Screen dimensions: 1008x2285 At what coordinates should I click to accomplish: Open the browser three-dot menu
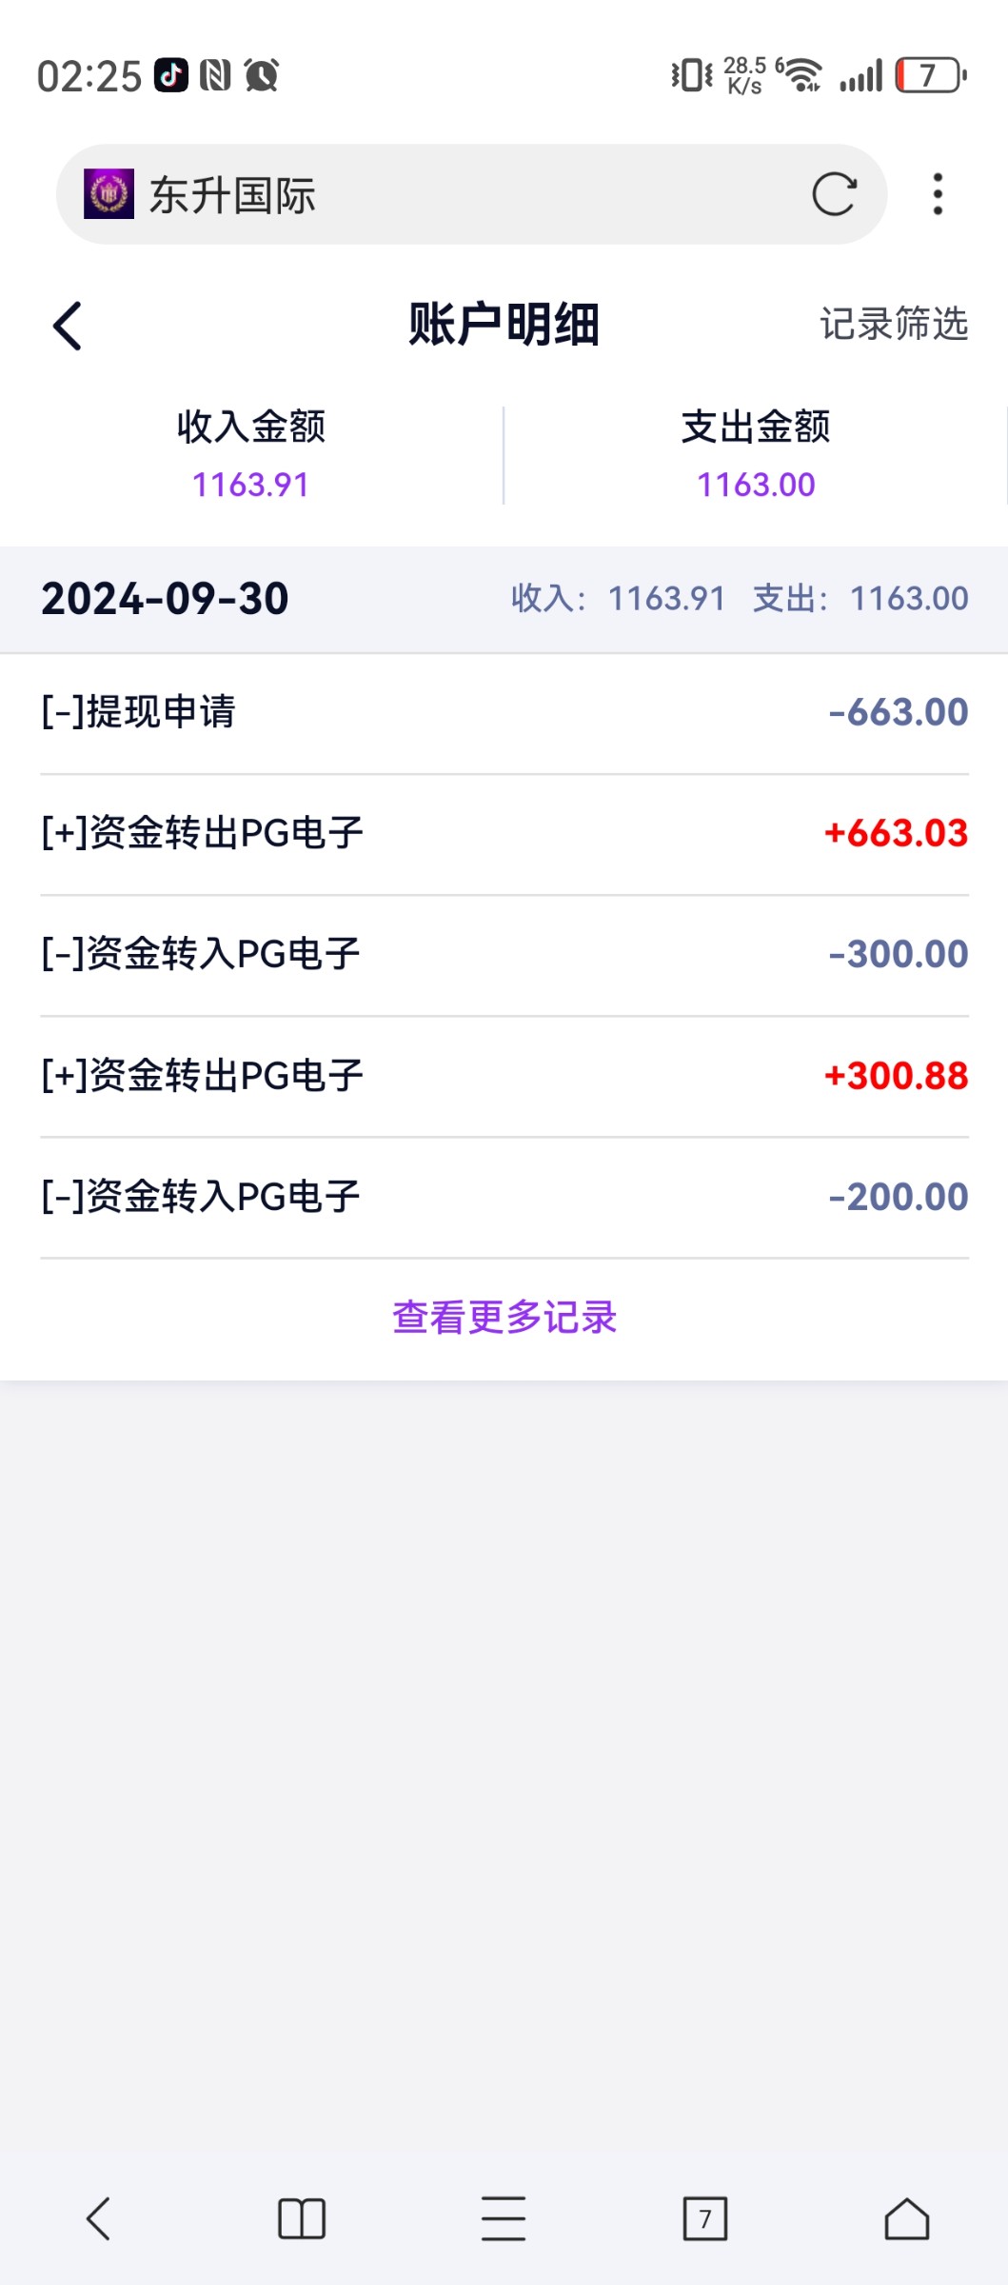pyautogui.click(x=938, y=194)
